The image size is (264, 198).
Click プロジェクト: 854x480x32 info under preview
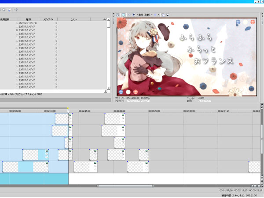coord(132,98)
